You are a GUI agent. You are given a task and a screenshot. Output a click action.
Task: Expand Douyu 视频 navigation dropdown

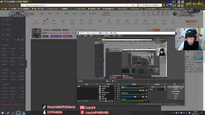[x=66, y=14]
